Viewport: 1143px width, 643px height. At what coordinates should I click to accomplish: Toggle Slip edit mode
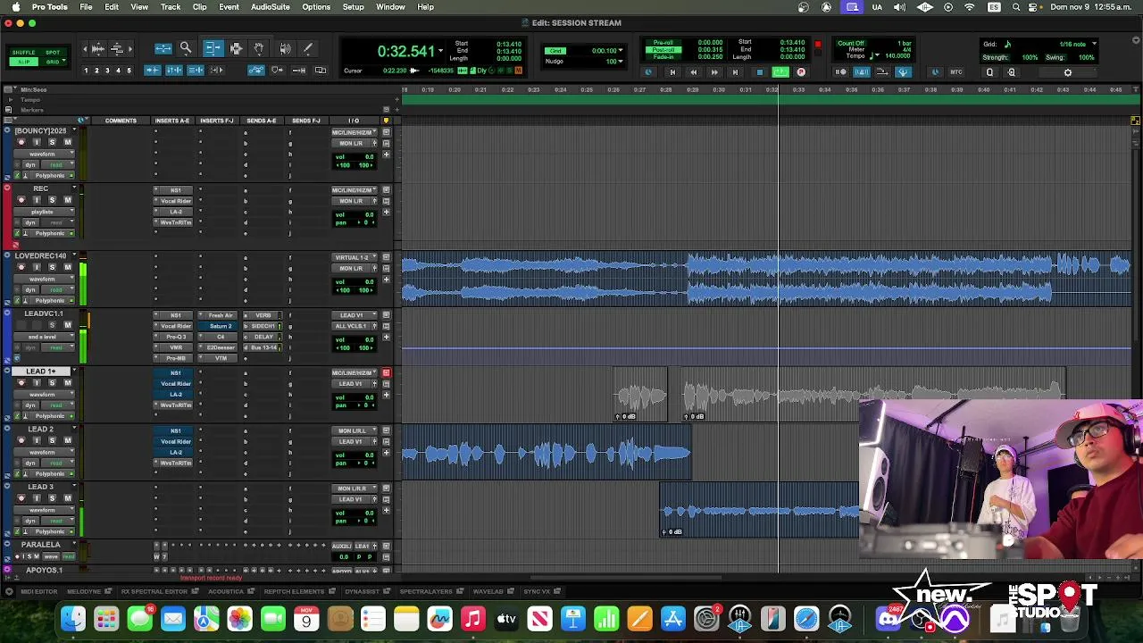pos(24,62)
